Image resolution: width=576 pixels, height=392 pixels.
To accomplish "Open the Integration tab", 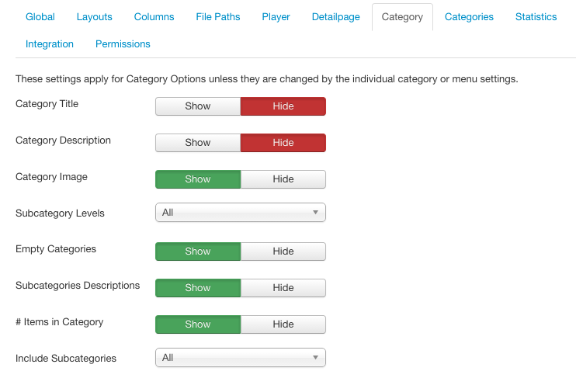I will pos(50,44).
